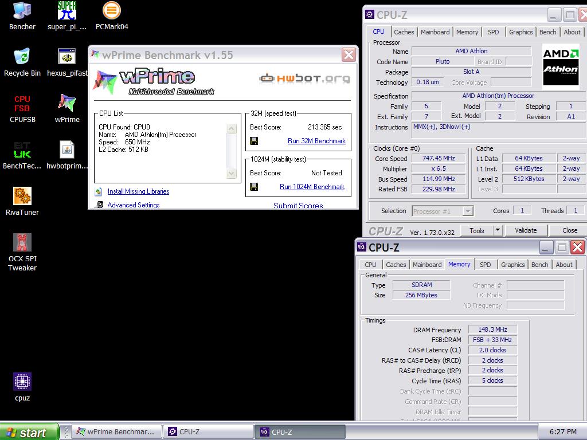Select the OCX SPI Tweaker icon
The width and height of the screenshot is (587, 440).
(x=22, y=253)
